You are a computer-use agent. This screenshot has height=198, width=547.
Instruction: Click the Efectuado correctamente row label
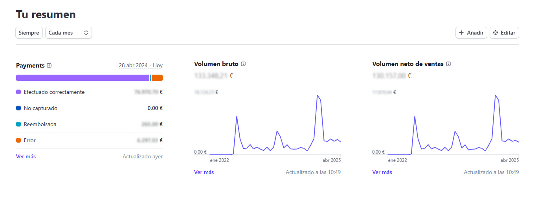(x=54, y=92)
